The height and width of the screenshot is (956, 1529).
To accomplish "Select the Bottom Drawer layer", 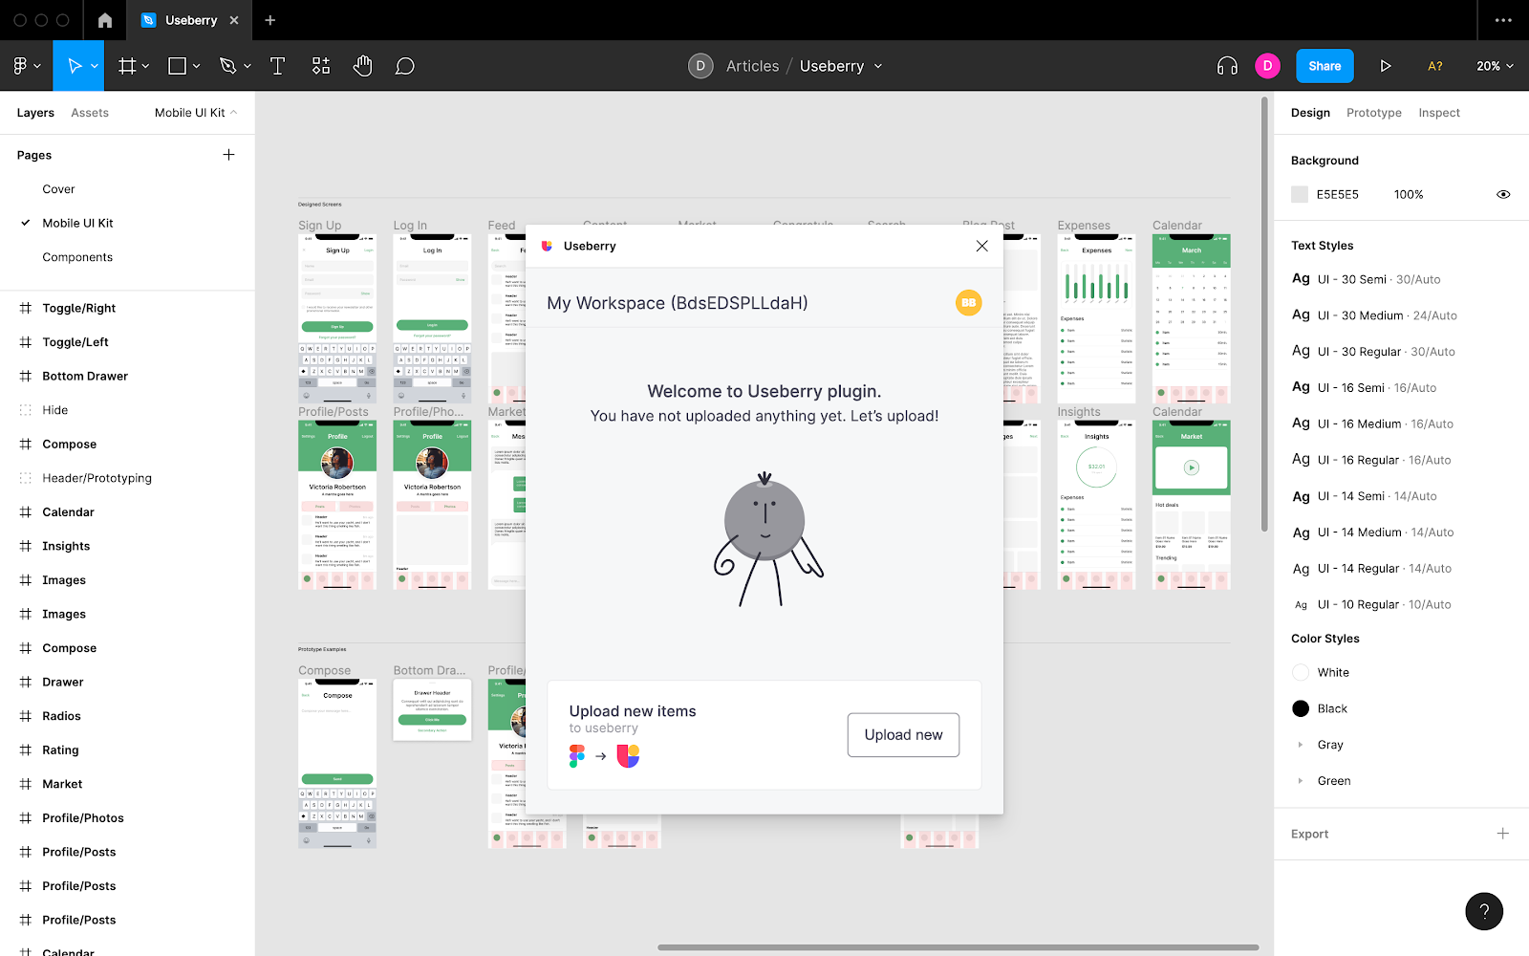I will 85,376.
